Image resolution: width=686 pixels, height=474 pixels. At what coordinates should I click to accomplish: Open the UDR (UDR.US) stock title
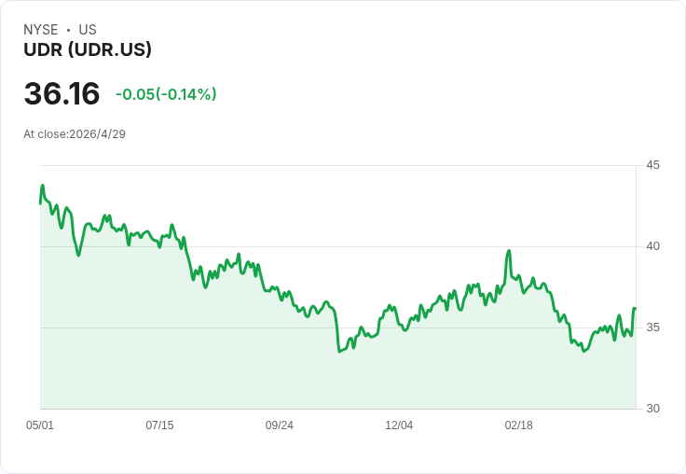[88, 50]
